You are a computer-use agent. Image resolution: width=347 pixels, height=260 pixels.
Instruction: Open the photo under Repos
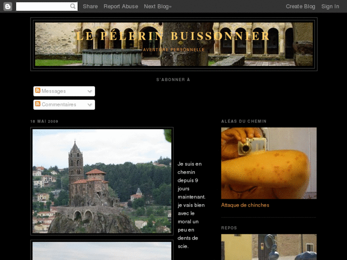pos(269,247)
